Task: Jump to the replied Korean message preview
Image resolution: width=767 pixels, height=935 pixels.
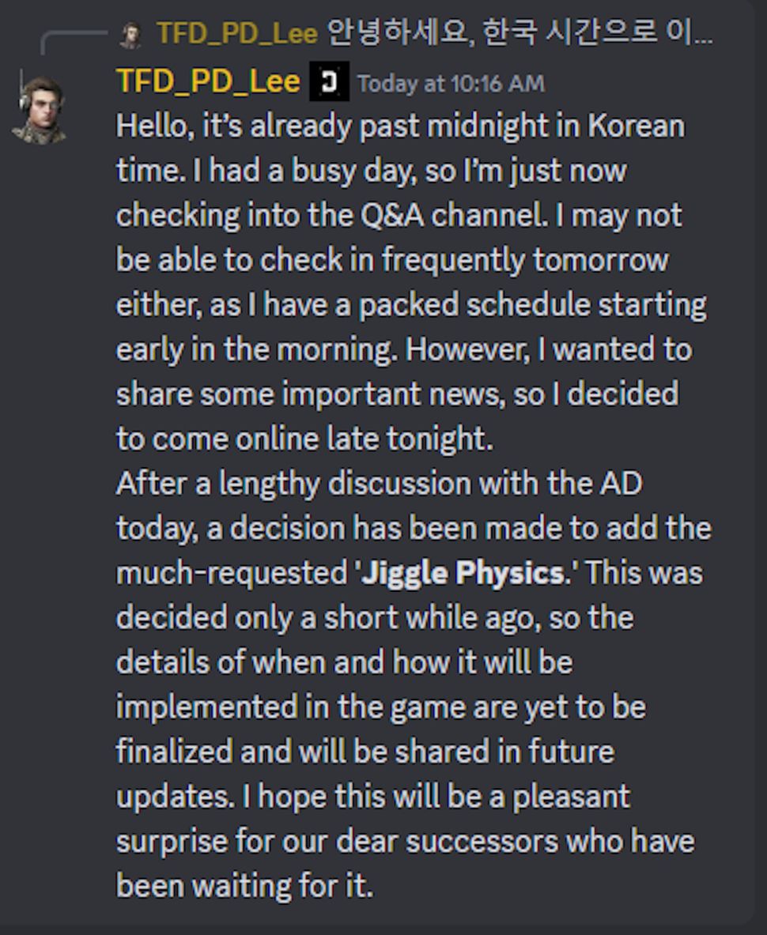Action: 506,34
